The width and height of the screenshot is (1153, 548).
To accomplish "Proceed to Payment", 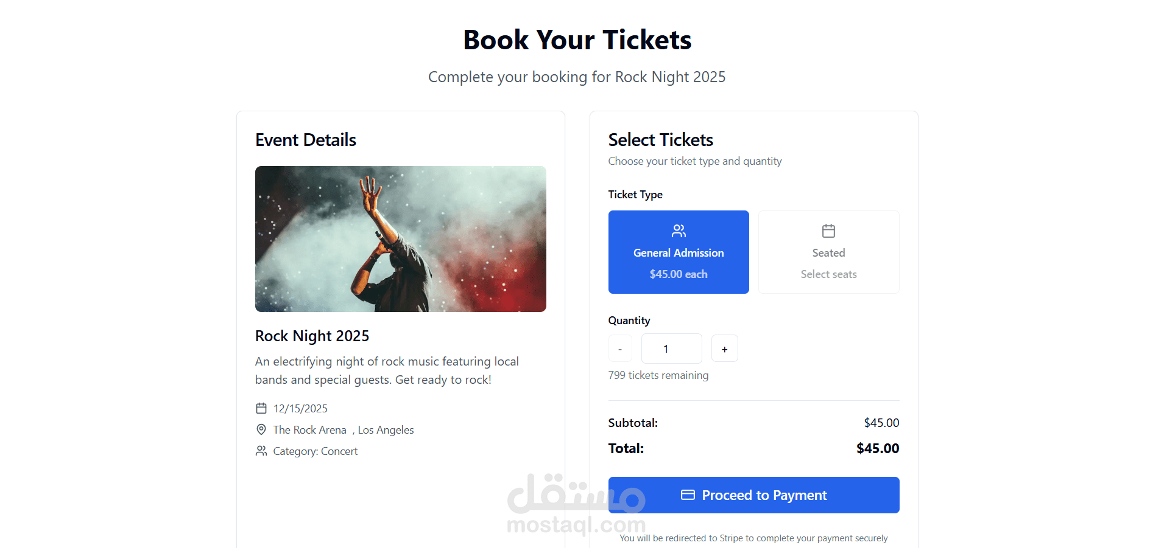I will pyautogui.click(x=753, y=495).
